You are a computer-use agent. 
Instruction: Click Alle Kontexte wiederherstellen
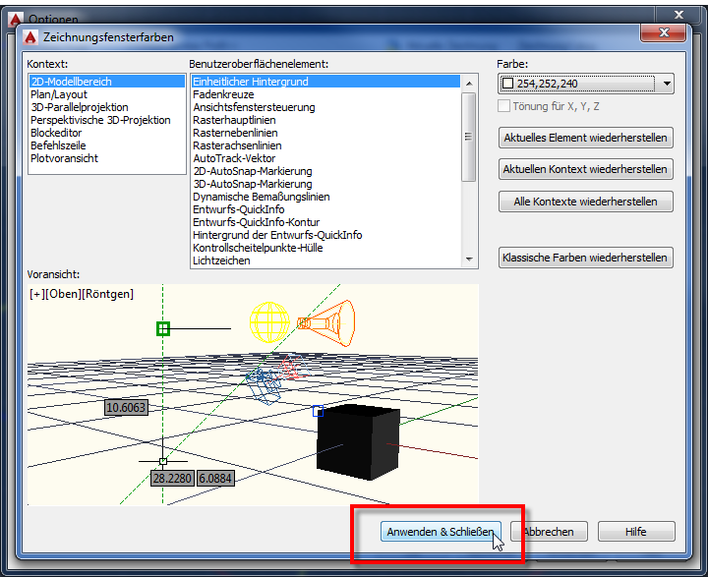tap(585, 202)
